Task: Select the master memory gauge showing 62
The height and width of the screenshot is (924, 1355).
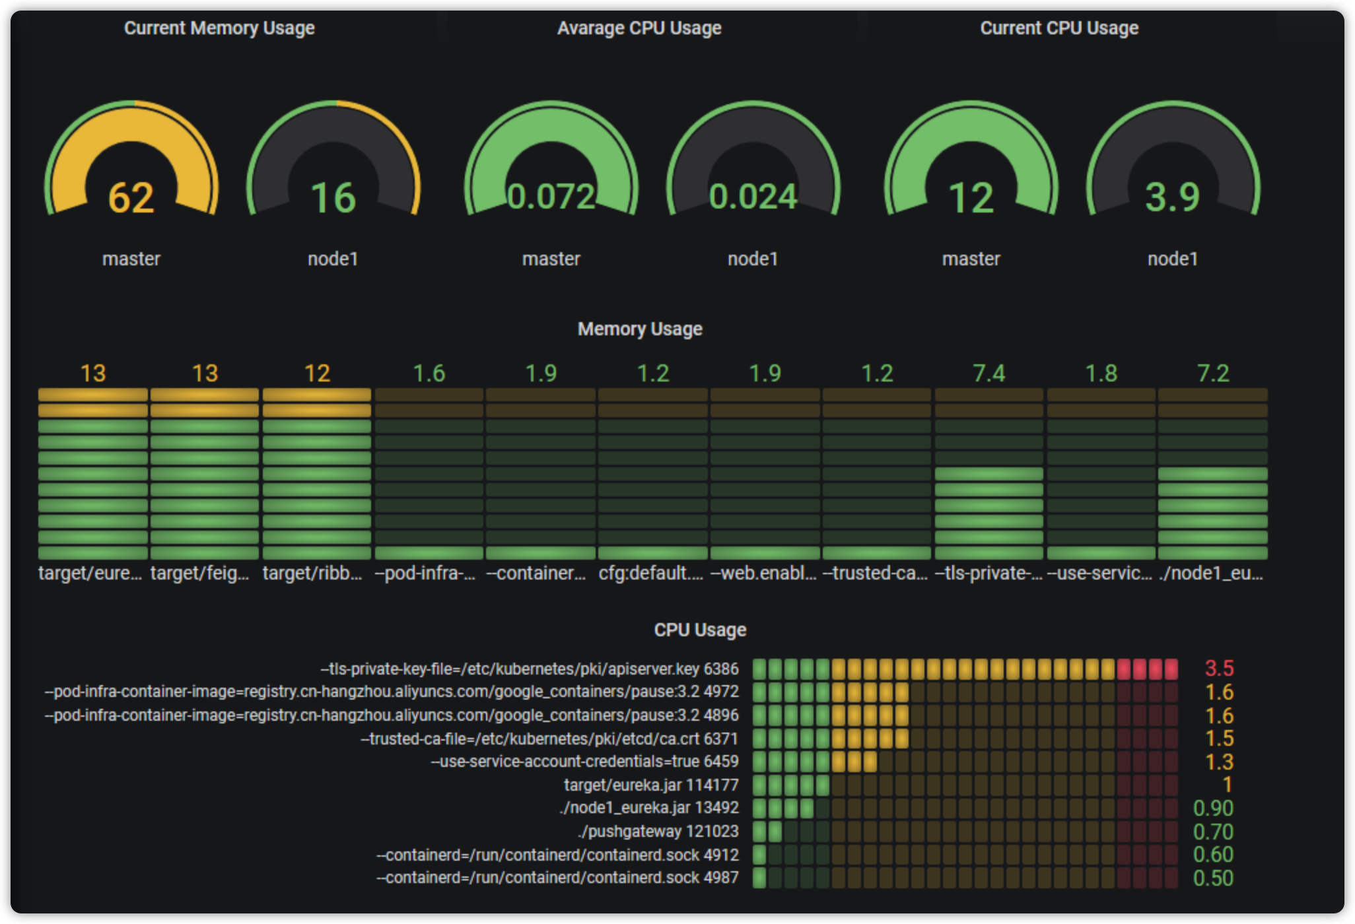Action: (x=131, y=158)
